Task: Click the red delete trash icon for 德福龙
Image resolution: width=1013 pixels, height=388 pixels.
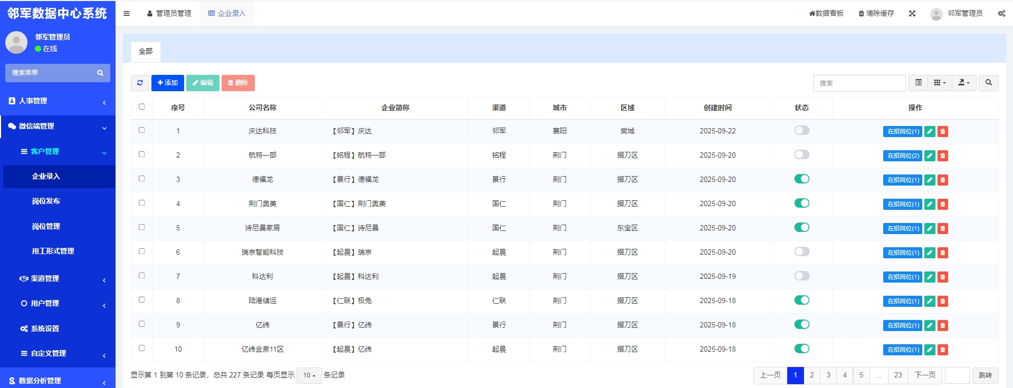Action: (x=943, y=180)
